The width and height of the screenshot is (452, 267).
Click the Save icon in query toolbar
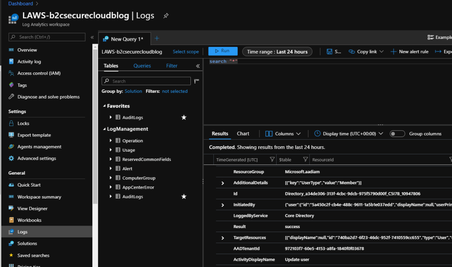coord(330,52)
